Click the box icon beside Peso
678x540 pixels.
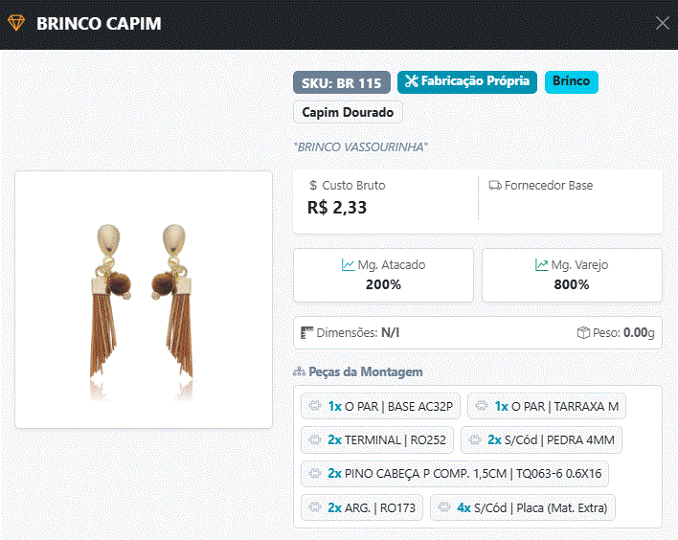click(583, 332)
